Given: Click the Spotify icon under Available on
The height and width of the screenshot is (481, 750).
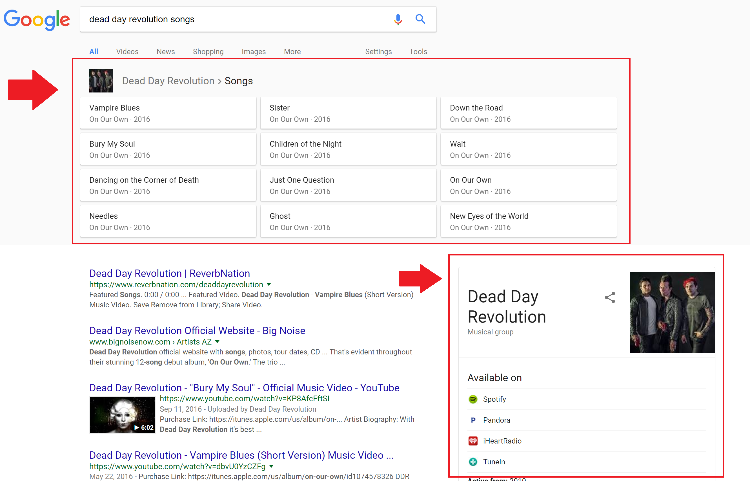Looking at the screenshot, I should pyautogui.click(x=473, y=399).
